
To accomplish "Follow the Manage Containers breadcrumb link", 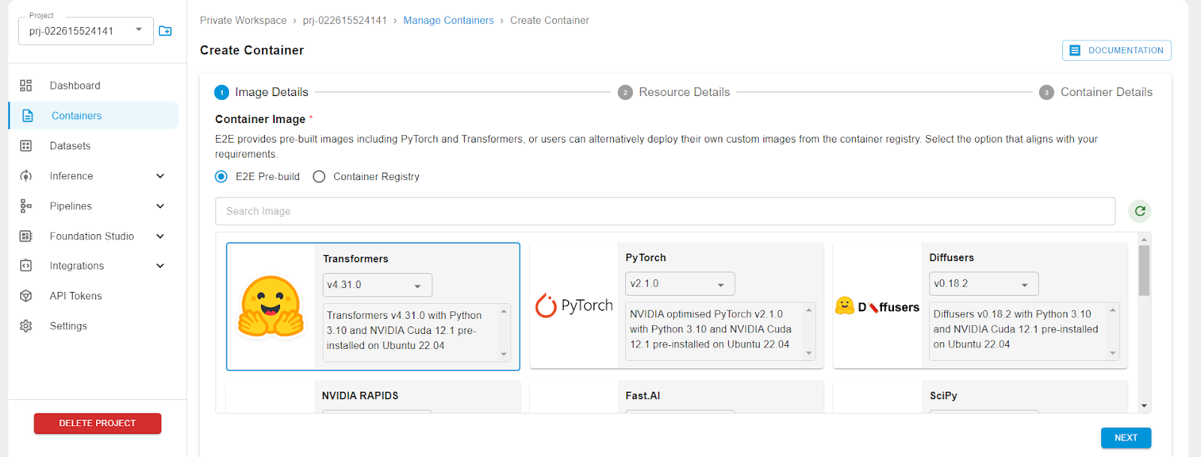I will click(448, 20).
